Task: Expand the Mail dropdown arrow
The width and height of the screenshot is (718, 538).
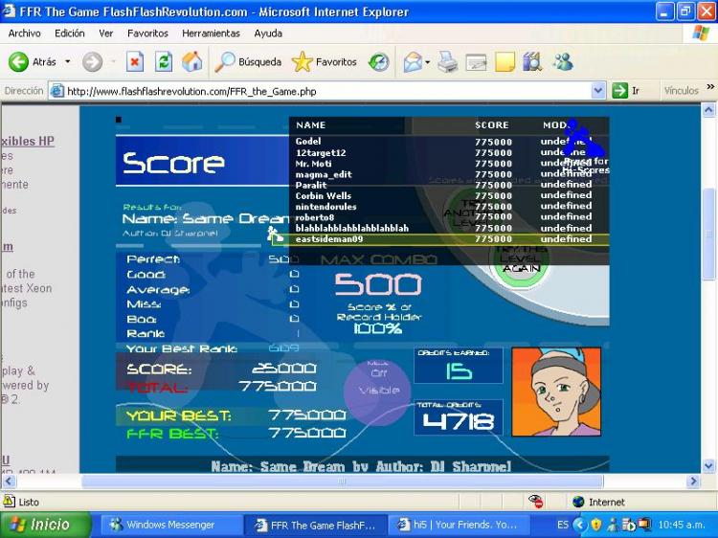Action: point(427,62)
